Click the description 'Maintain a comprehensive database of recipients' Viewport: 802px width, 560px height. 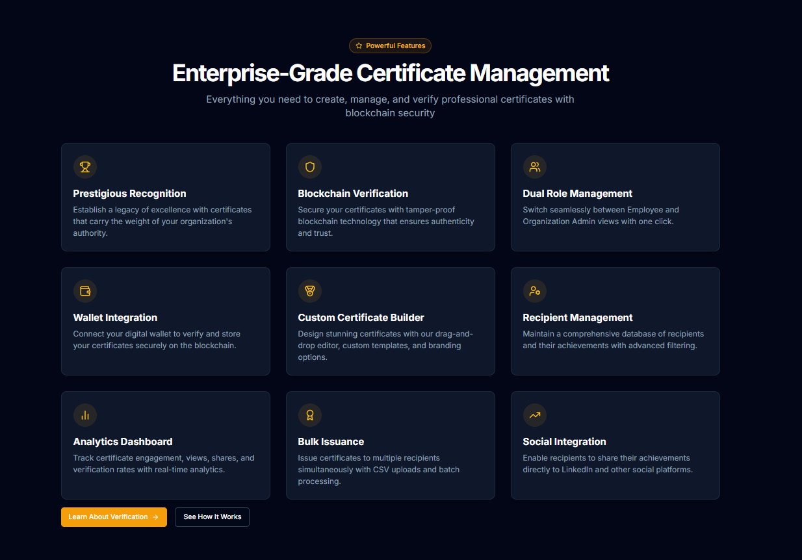pos(613,340)
